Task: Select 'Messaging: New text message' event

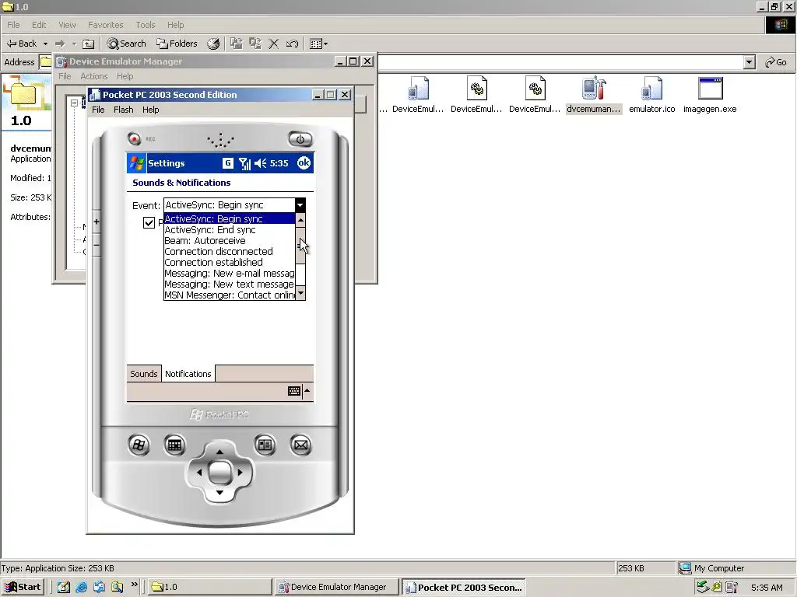Action: (230, 285)
